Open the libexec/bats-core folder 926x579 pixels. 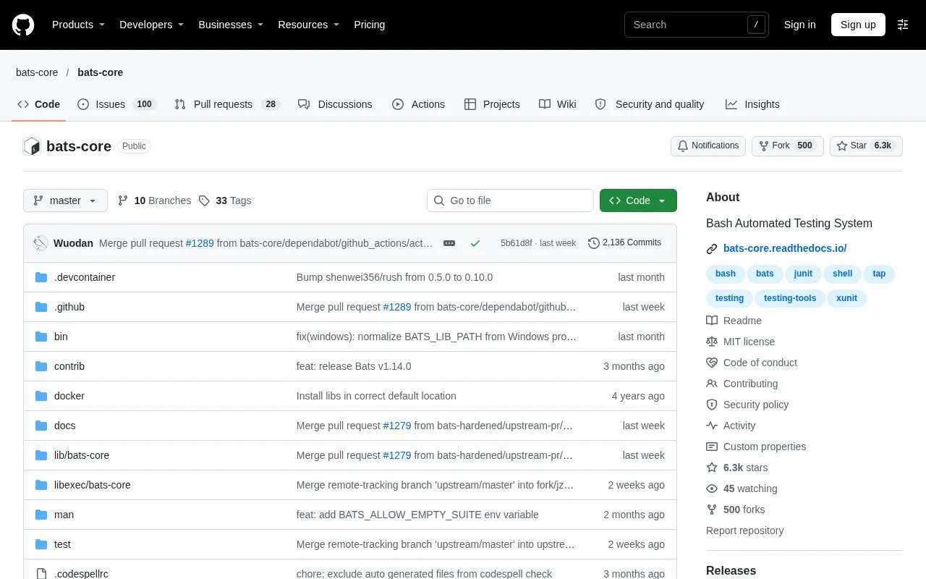[x=93, y=485]
